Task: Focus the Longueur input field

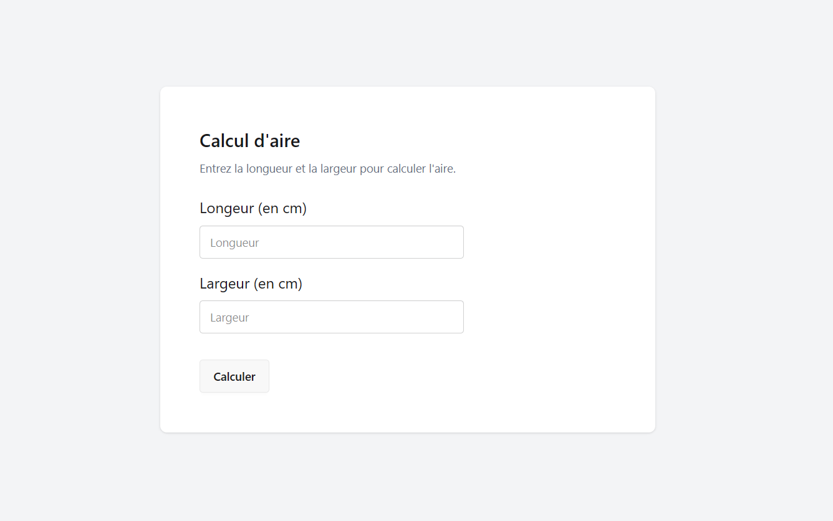Action: click(x=331, y=242)
